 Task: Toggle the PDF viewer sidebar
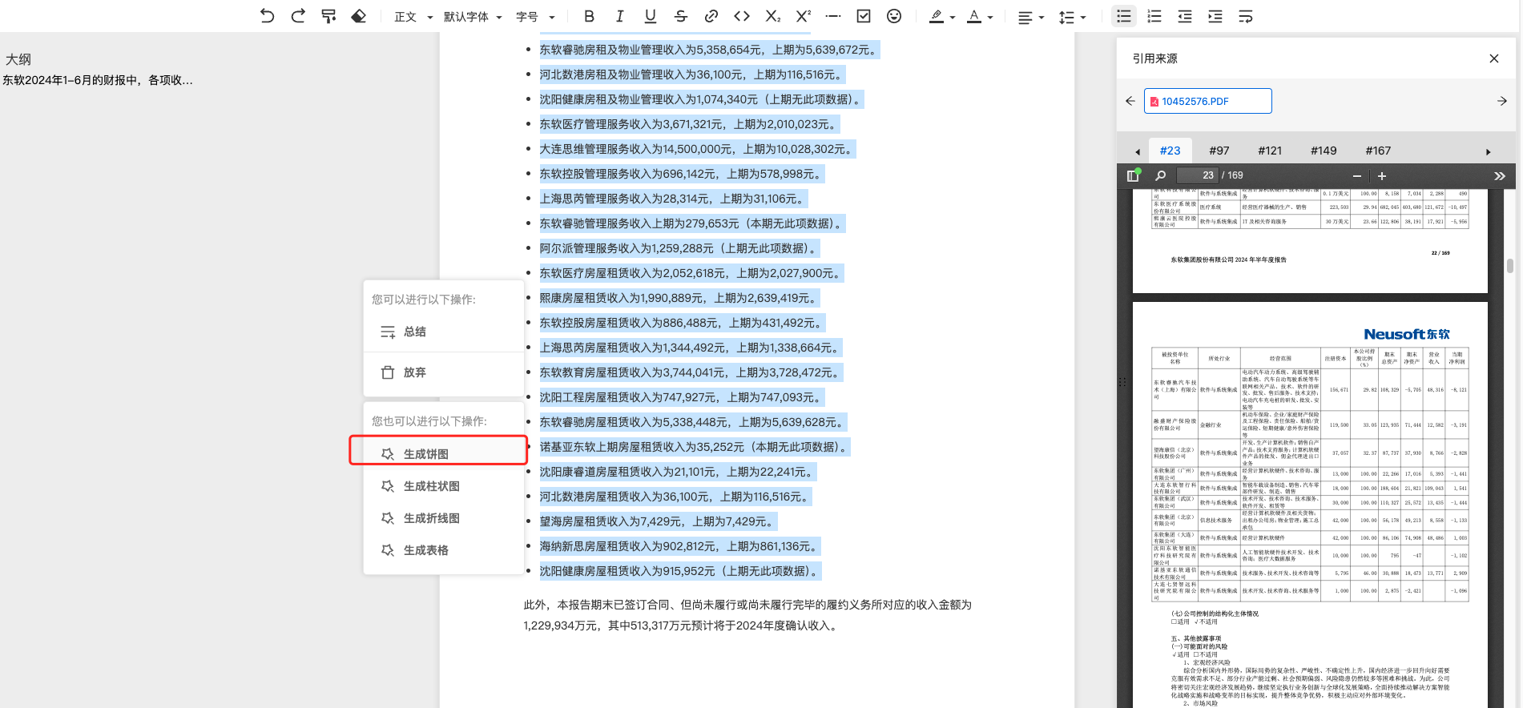tap(1134, 175)
